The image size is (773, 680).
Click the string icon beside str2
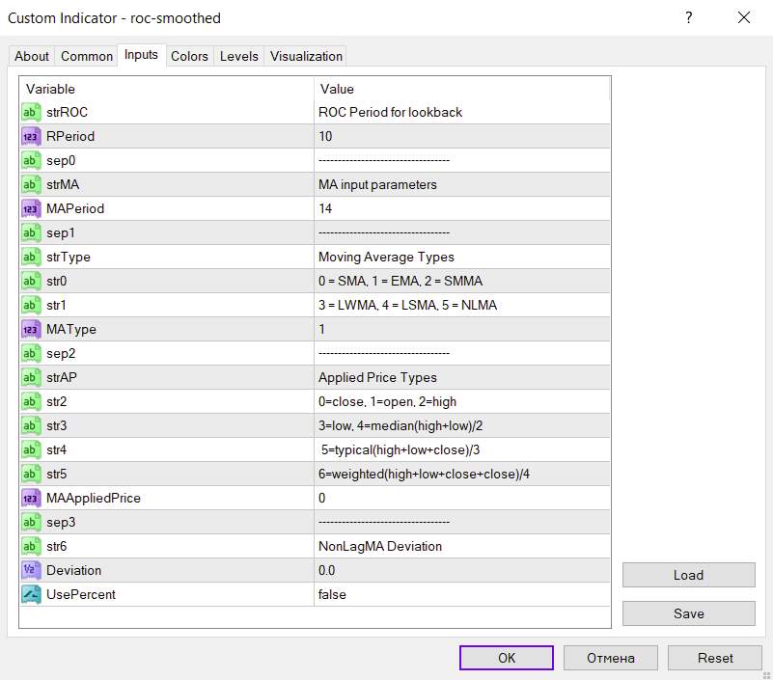[31, 402]
